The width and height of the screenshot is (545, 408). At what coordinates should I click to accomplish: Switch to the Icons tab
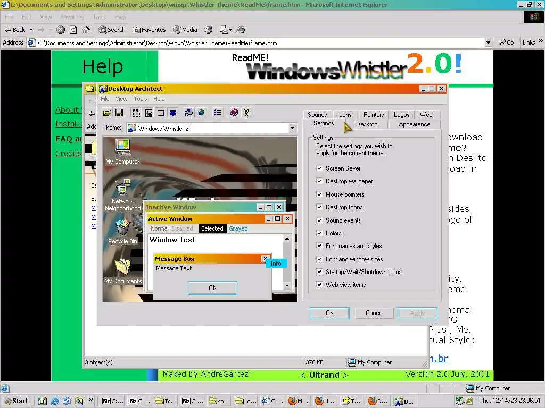344,115
